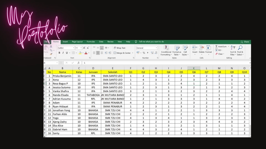Click Merge & Center button
Viewport: 266px width, 149px height.
pyautogui.click(x=122, y=53)
